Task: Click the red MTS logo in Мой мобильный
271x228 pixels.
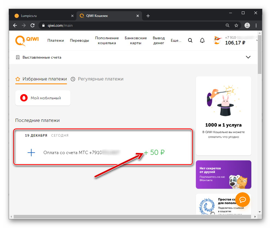Action: (x=24, y=98)
